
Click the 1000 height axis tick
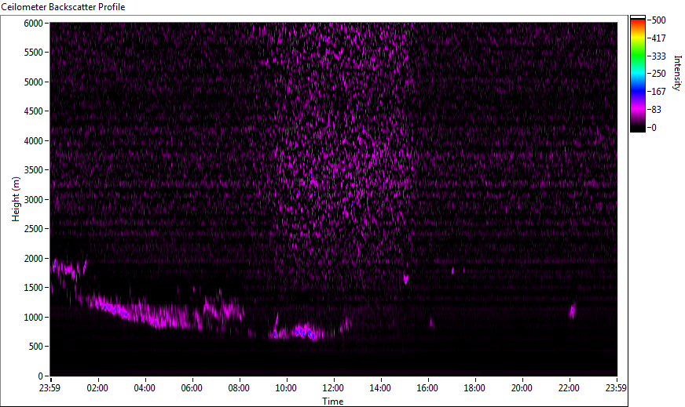(34, 318)
